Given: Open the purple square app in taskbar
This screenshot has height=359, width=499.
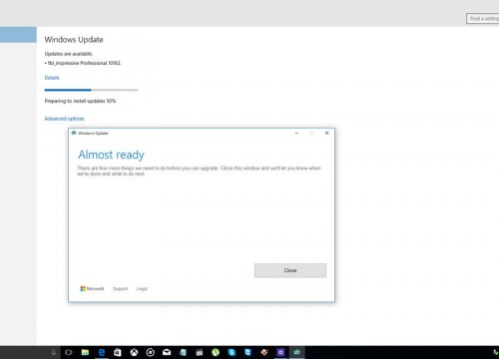Looking at the screenshot, I should point(280,352).
